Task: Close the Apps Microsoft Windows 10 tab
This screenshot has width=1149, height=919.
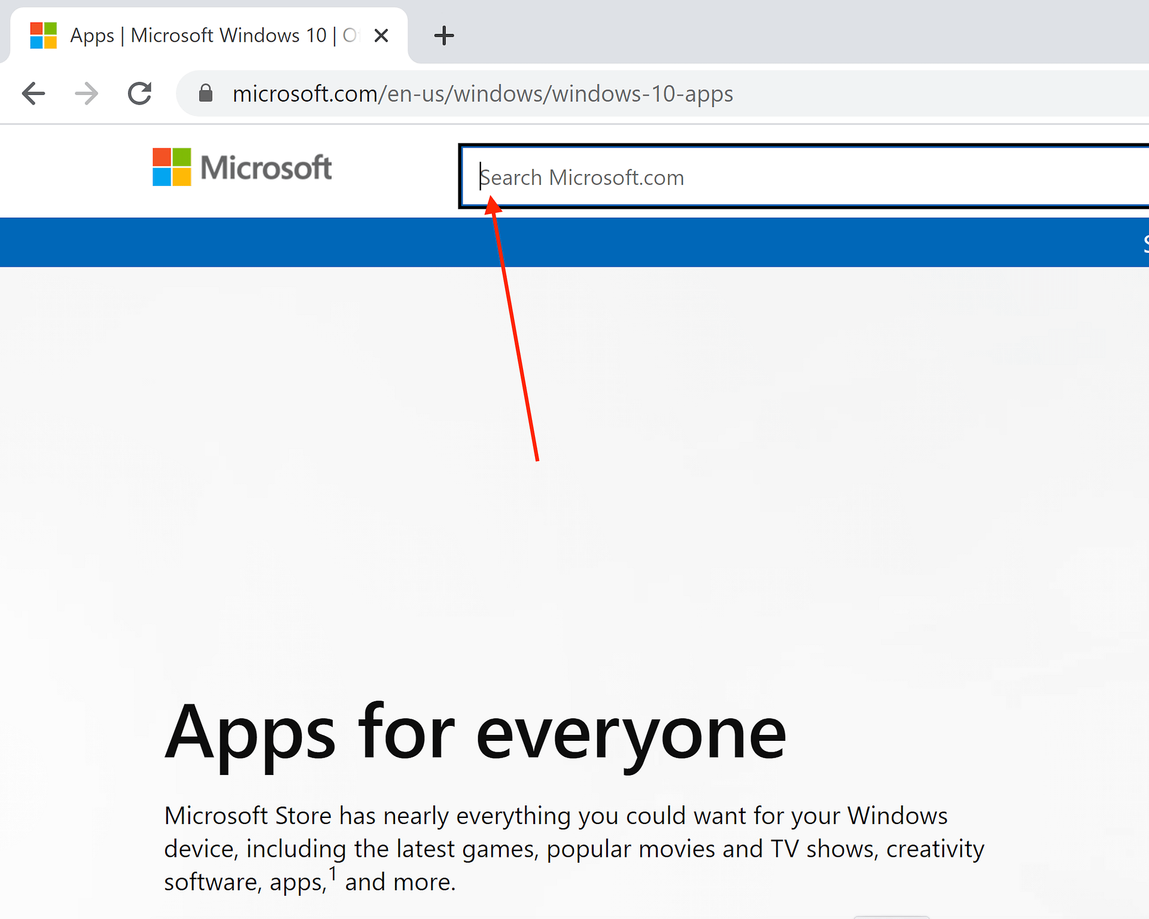Action: 381,36
